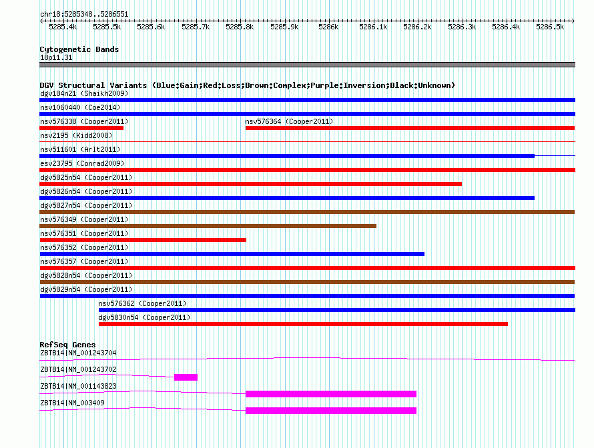Click the NM_001143823 magenta exon block

pos(331,394)
